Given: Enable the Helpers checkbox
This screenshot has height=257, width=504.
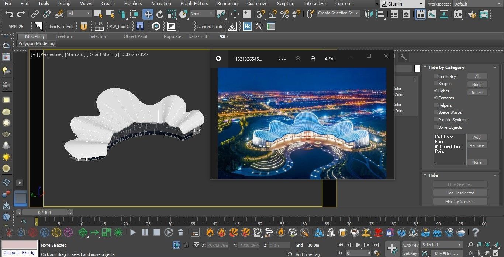Looking at the screenshot, I should (436, 105).
